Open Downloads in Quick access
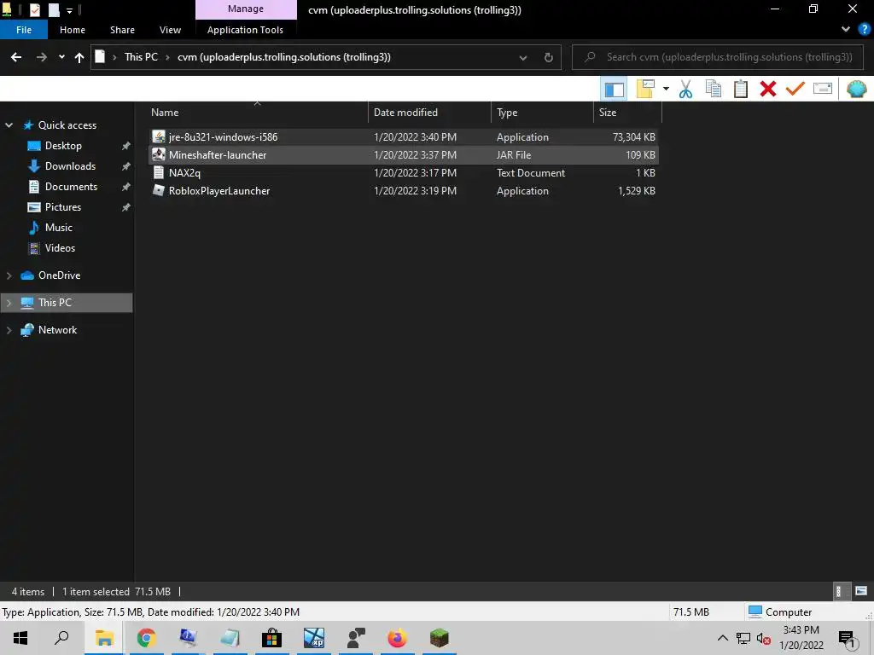This screenshot has width=874, height=655. tap(70, 166)
